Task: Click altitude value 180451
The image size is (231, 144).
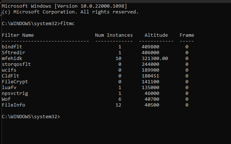Action: click(x=150, y=76)
